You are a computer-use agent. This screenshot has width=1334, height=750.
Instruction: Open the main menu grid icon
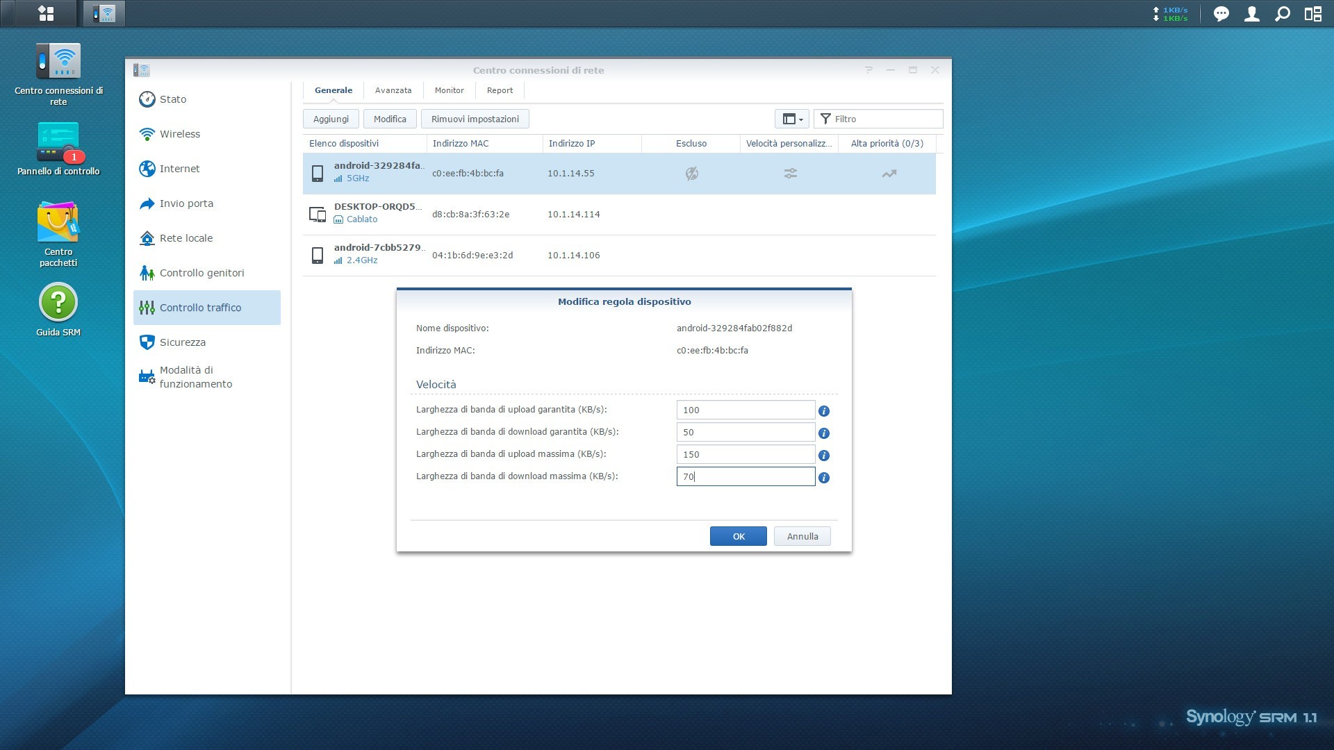(46, 13)
